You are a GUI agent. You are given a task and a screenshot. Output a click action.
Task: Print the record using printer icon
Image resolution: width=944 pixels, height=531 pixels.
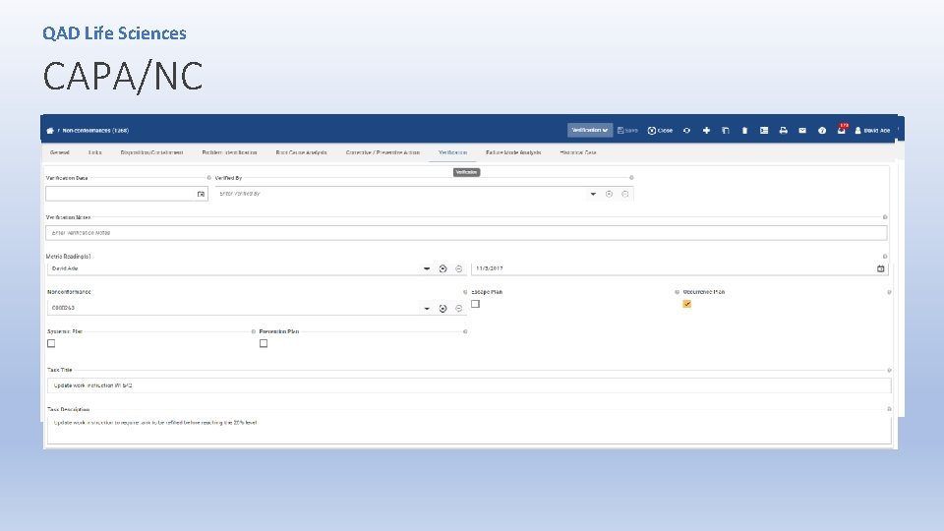tap(784, 131)
